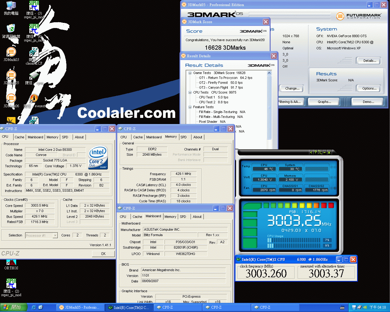Open the classical.CP desktop shortcut
The image size is (390, 312).
pyautogui.click(x=34, y=56)
